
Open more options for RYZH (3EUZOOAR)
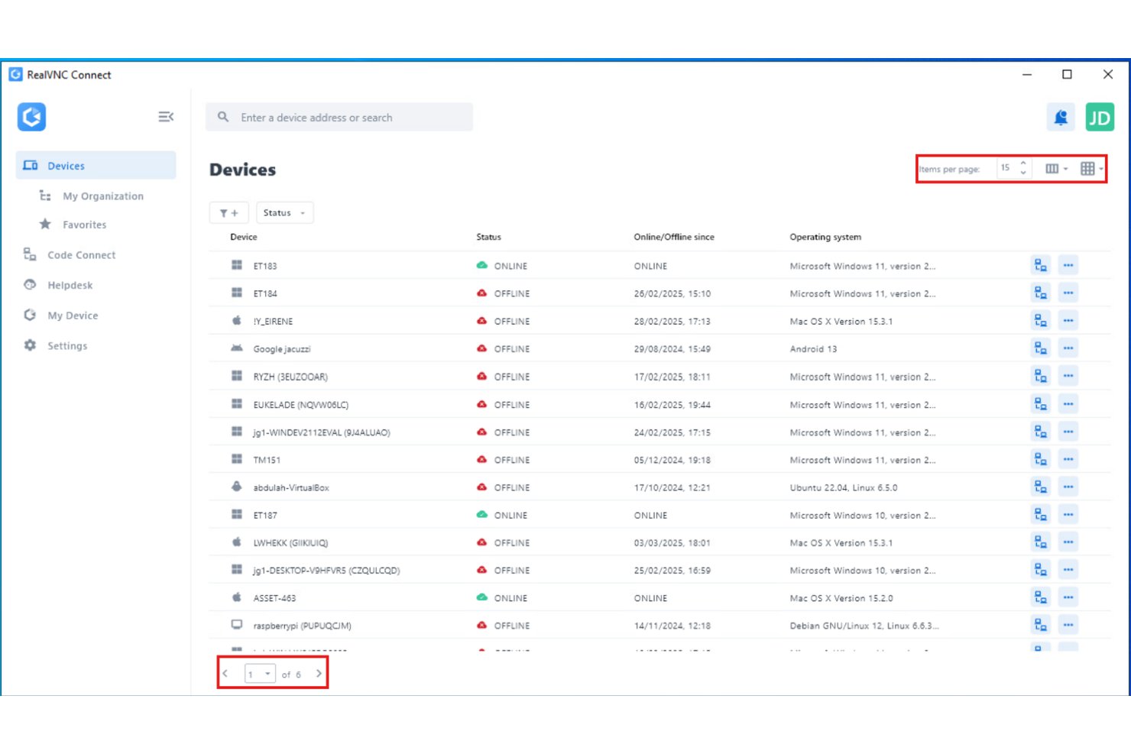(1068, 376)
